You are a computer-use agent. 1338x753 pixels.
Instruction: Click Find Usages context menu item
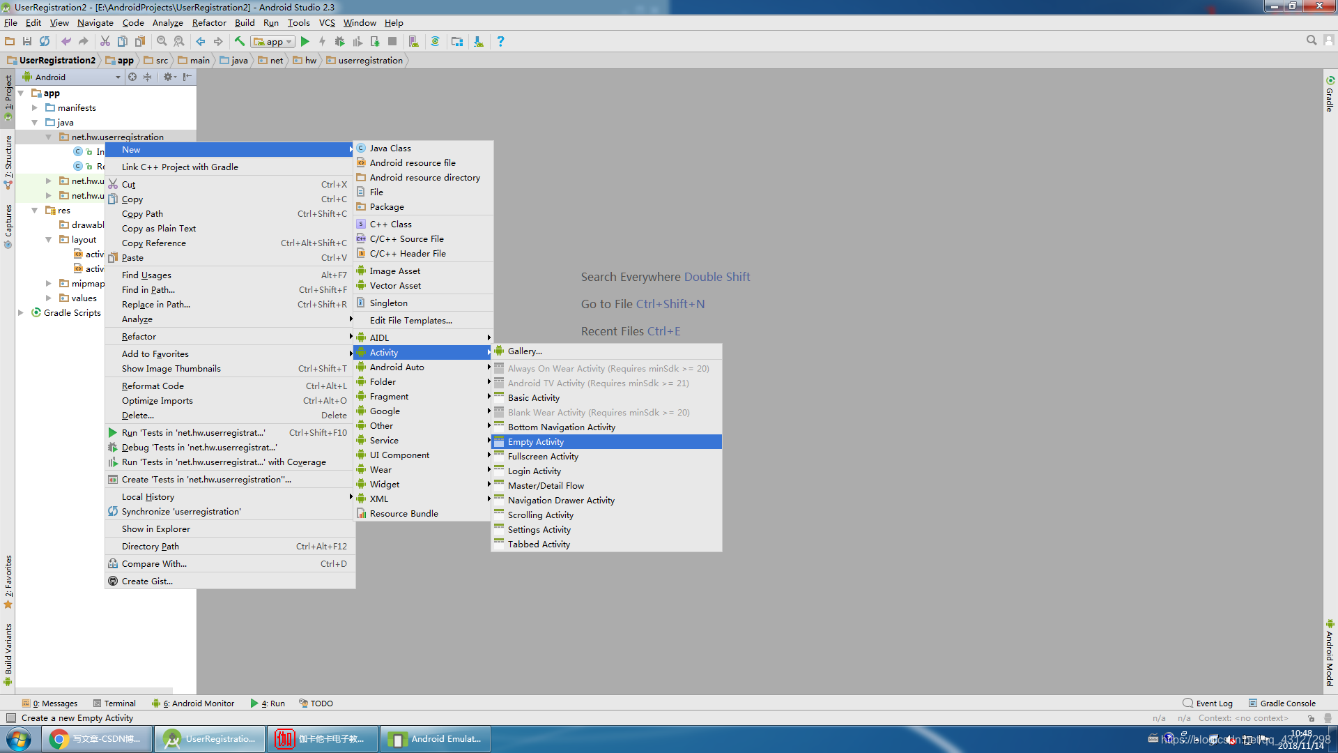[x=230, y=275]
